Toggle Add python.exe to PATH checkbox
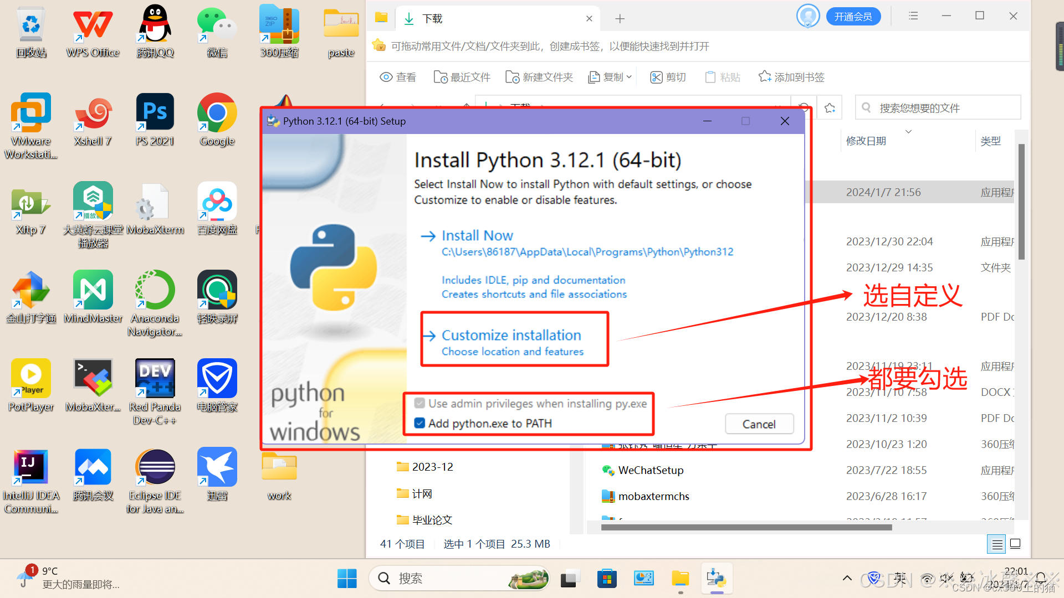This screenshot has height=598, width=1064. point(420,424)
